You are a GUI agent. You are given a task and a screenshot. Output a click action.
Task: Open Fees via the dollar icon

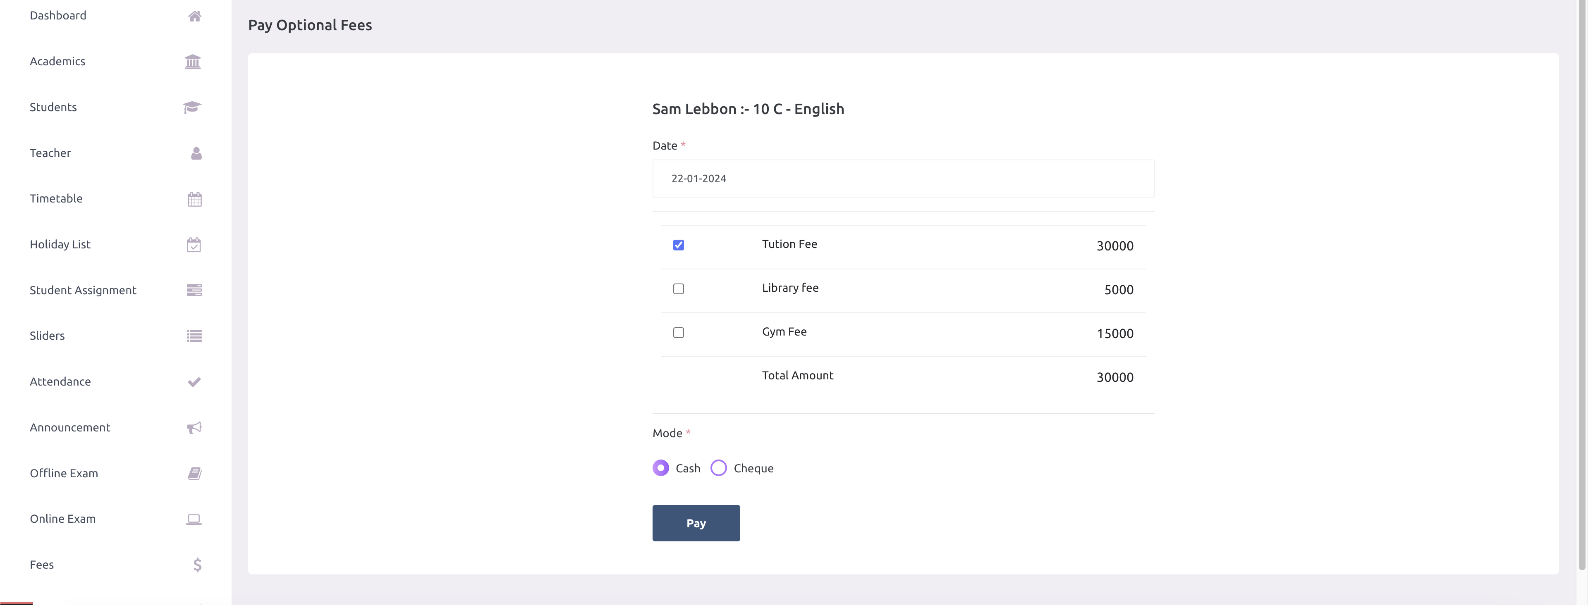click(197, 565)
